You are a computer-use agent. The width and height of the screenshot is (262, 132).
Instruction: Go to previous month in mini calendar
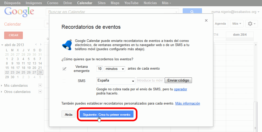(36, 45)
